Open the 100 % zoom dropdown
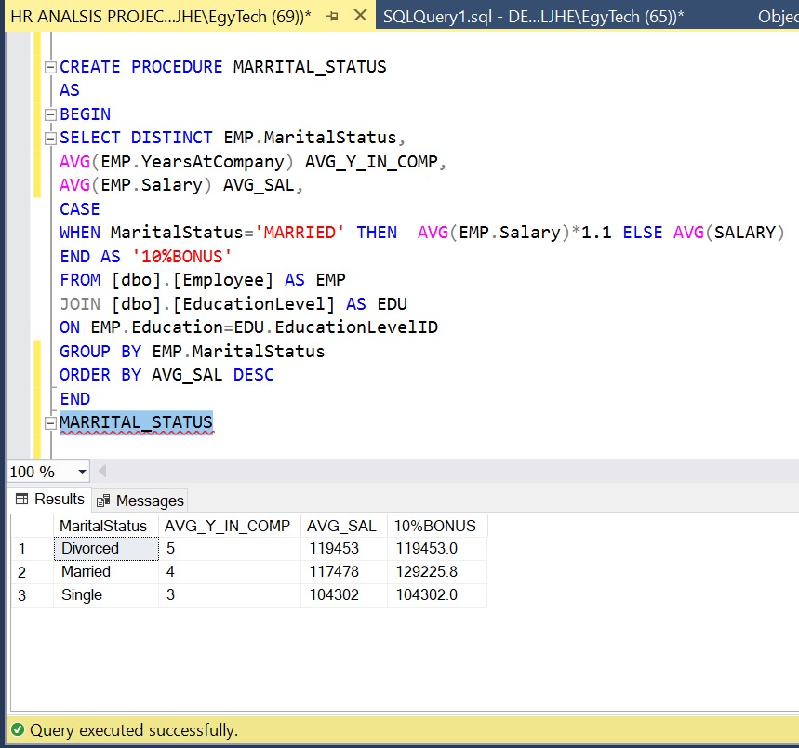799x748 pixels. 82,472
